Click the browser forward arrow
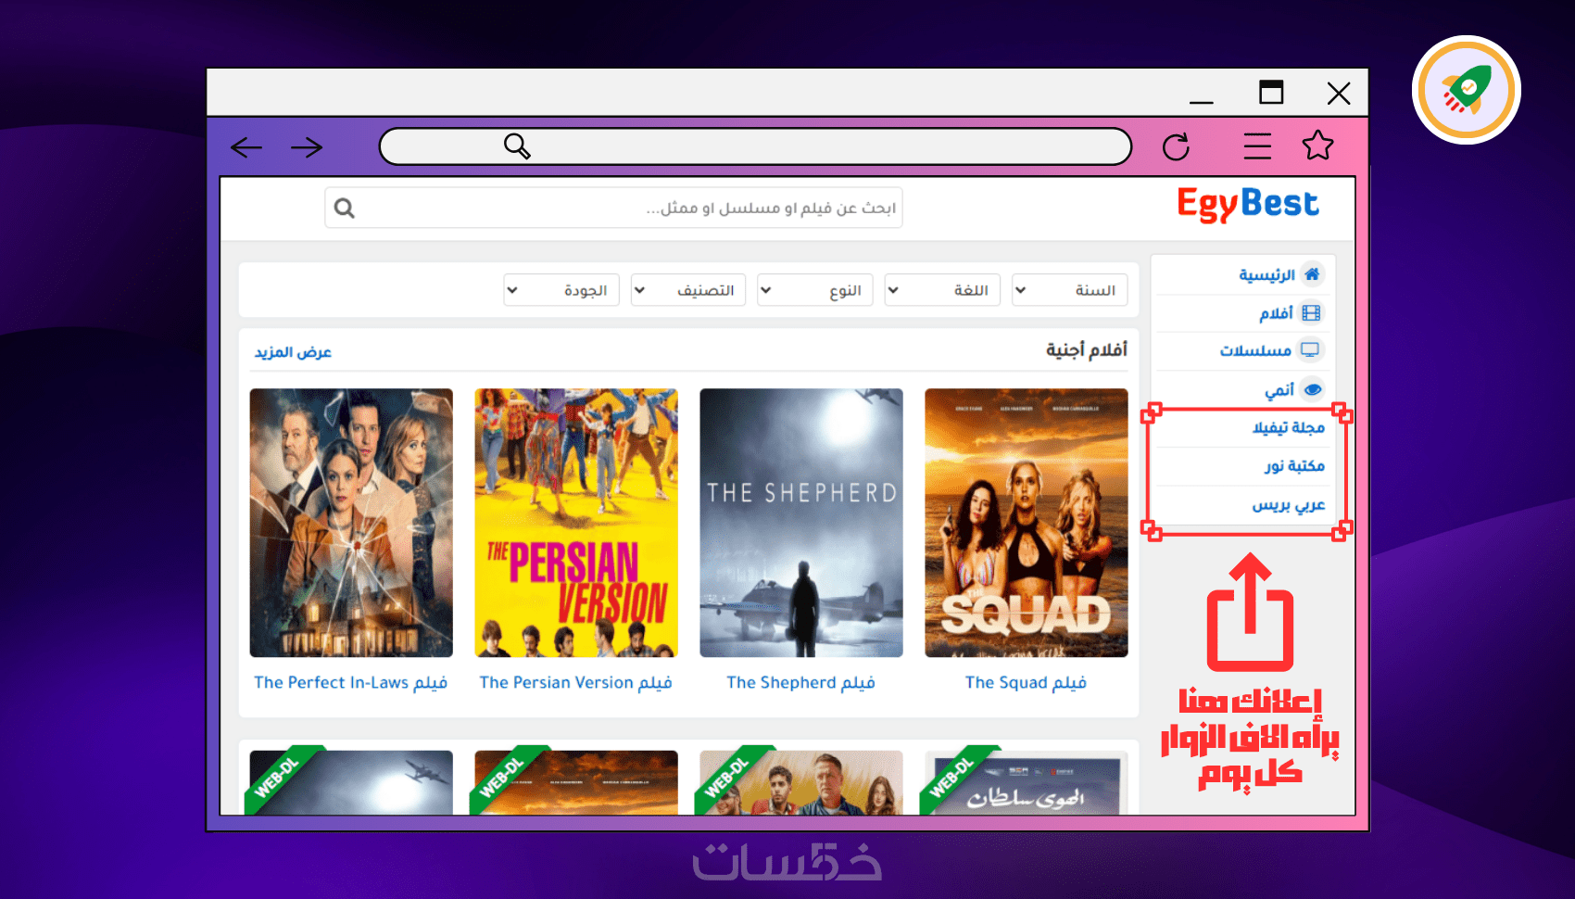The width and height of the screenshot is (1575, 899). pyautogui.click(x=307, y=147)
